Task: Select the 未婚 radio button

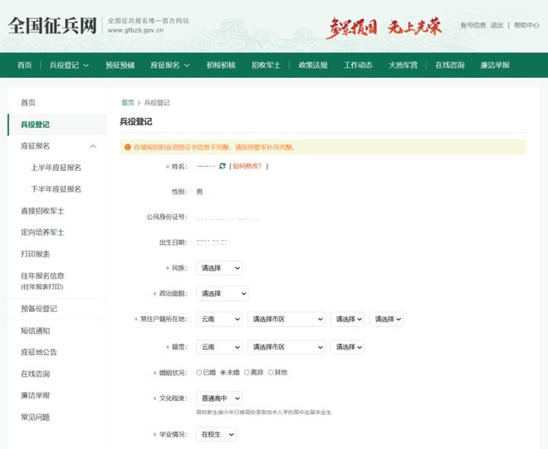Action: coord(223,373)
